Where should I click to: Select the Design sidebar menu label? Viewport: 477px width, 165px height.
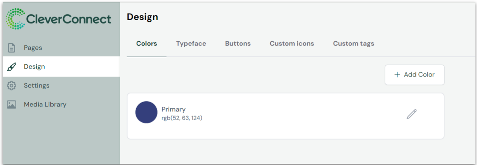pos(34,67)
